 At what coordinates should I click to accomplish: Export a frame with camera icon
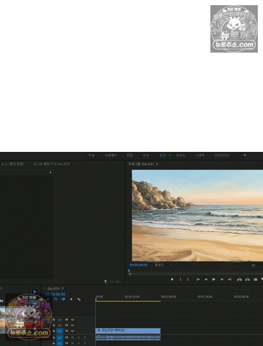(255, 279)
